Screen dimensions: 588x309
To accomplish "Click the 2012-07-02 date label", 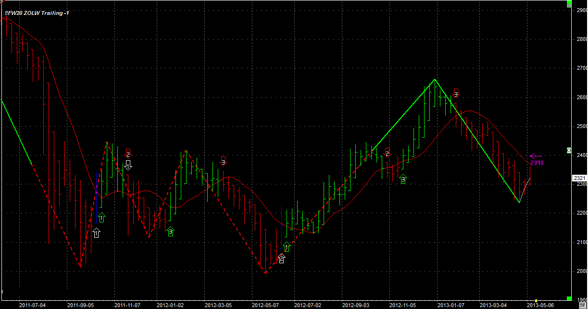I will 308,305.
